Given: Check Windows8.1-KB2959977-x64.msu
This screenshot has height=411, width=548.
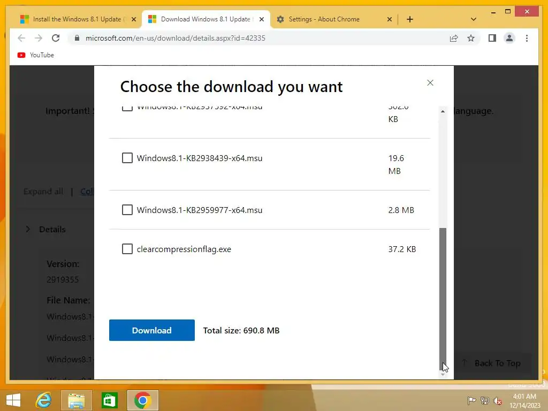Looking at the screenshot, I should tap(127, 210).
